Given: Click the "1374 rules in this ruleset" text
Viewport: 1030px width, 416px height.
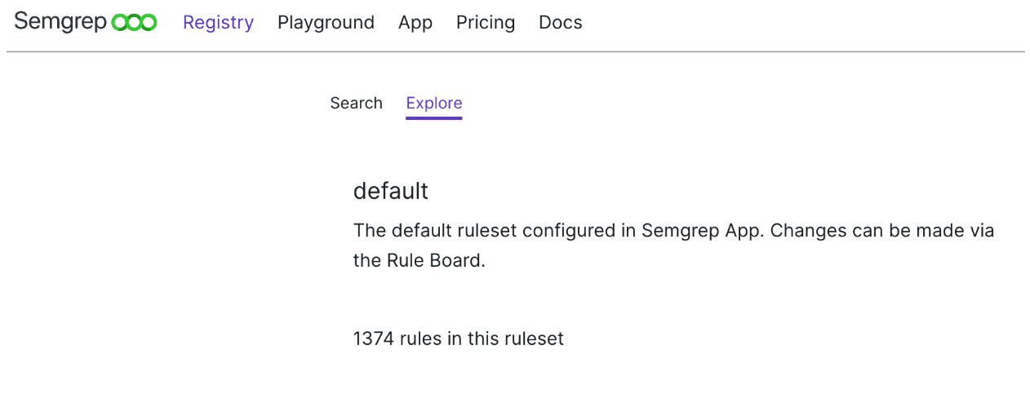Looking at the screenshot, I should point(459,339).
